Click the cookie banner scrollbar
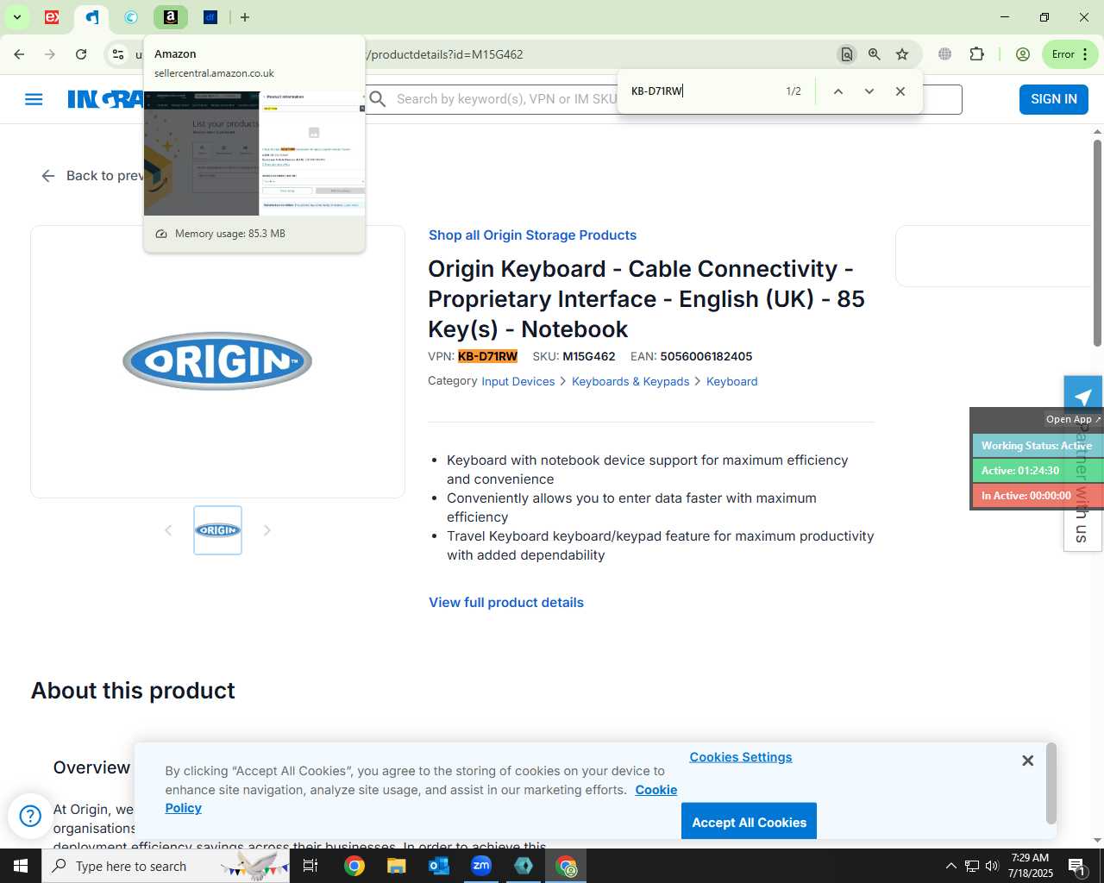Screen dimensions: 1104x883 coord(1051,784)
